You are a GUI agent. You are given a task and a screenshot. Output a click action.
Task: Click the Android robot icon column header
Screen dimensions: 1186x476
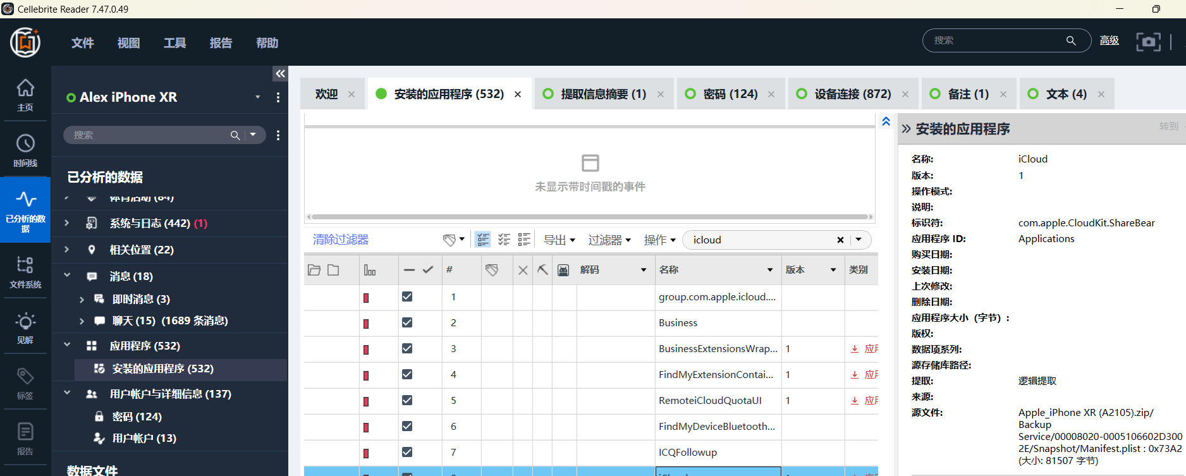pyautogui.click(x=563, y=270)
